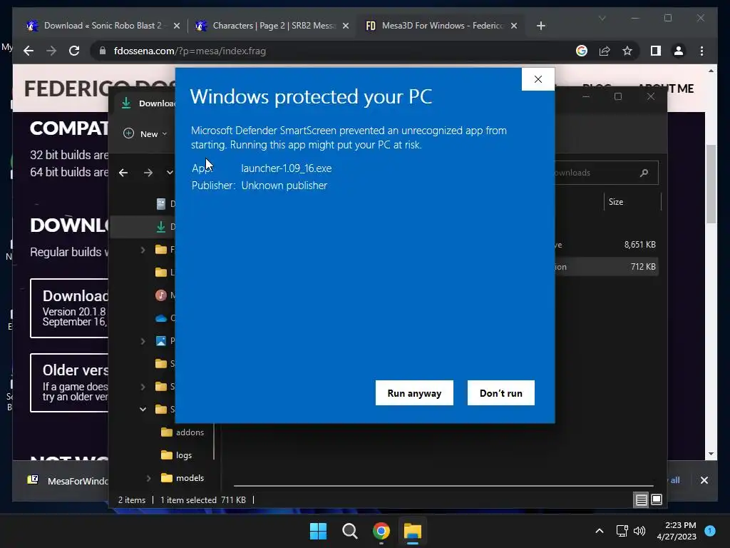The image size is (730, 548).
Task: Show hidden system tray icons
Action: point(600,531)
